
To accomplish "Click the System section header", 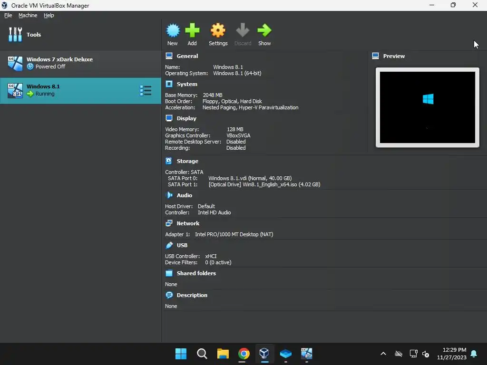I will click(x=186, y=84).
